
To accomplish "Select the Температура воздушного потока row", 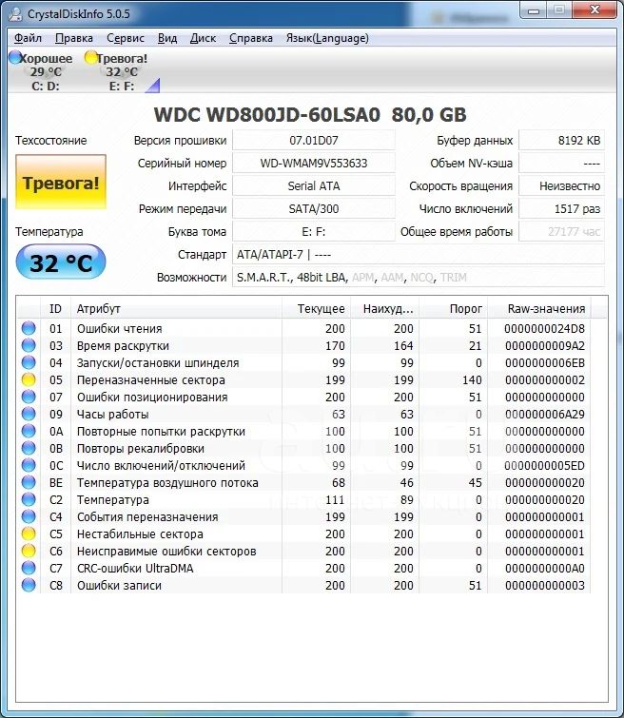I will [303, 482].
